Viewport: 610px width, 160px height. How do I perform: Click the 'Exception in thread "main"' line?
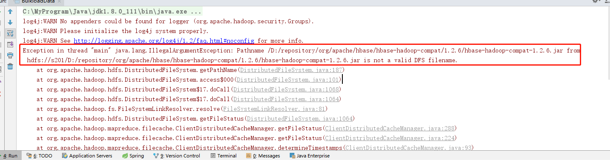pos(301,51)
